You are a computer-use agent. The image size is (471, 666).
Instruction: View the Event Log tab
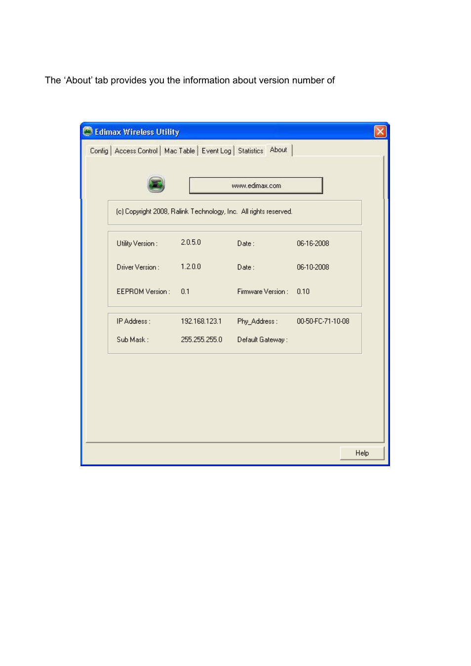coord(216,151)
